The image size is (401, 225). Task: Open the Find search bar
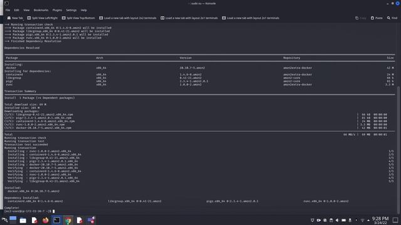(x=392, y=18)
